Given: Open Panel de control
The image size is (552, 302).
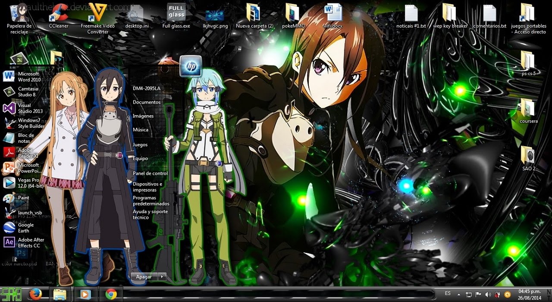Looking at the screenshot, I should pos(150,173).
